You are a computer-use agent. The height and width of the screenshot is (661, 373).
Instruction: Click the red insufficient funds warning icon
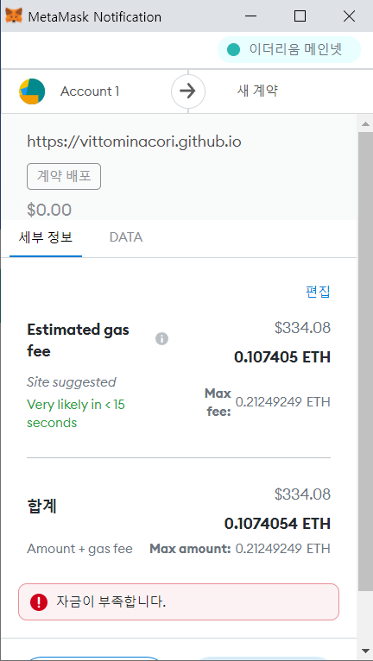click(38, 602)
